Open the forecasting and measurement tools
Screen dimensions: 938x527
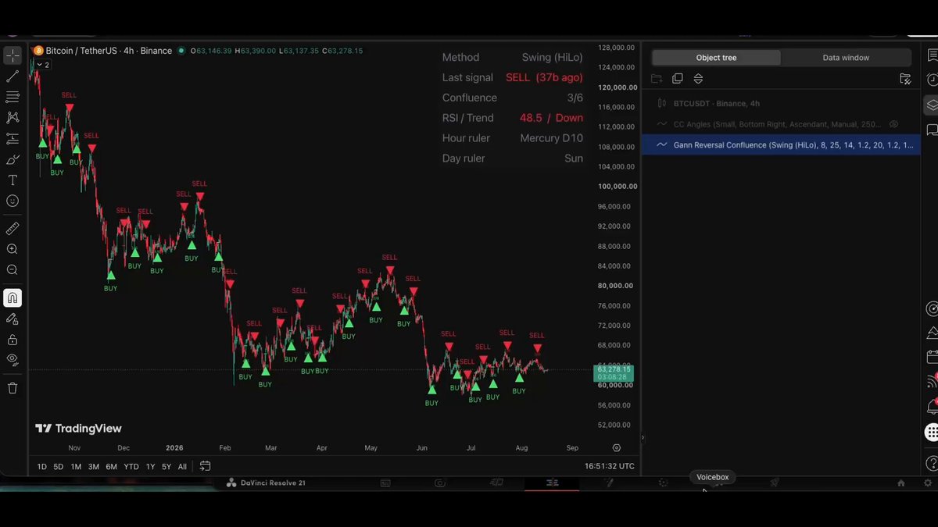coord(13,138)
